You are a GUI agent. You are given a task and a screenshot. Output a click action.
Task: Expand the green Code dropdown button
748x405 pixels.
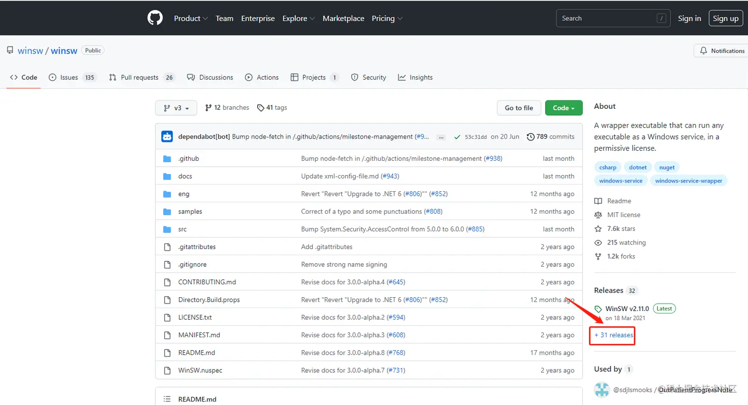[x=563, y=108]
